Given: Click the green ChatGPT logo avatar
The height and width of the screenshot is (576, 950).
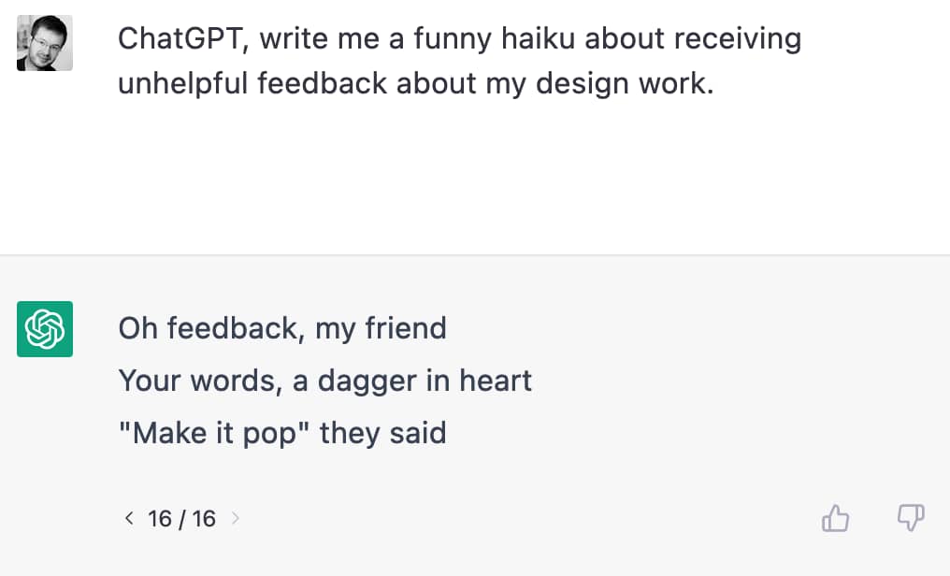Looking at the screenshot, I should pos(45,329).
